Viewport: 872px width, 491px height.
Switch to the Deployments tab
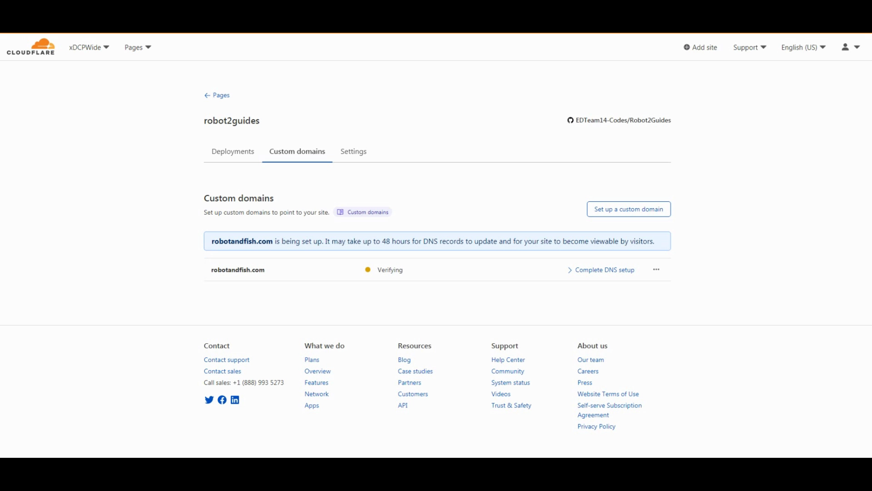pyautogui.click(x=233, y=151)
